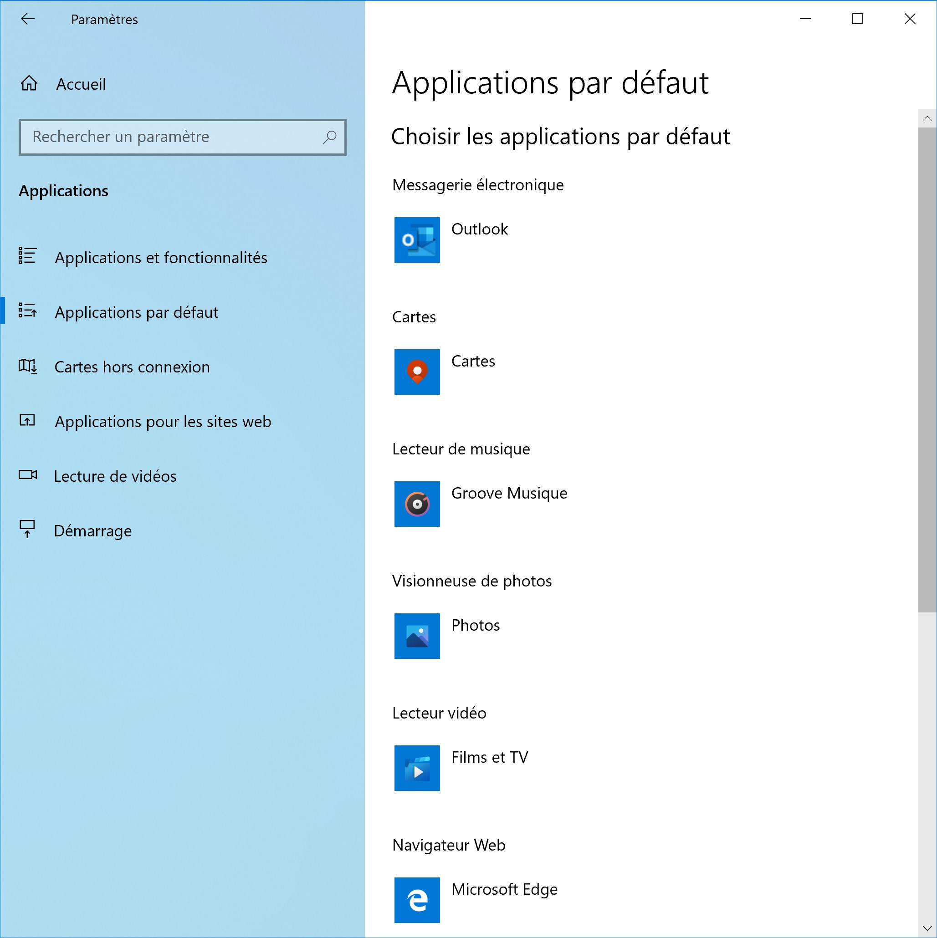Click Démarrage startup icon
The image size is (937, 938).
27,530
